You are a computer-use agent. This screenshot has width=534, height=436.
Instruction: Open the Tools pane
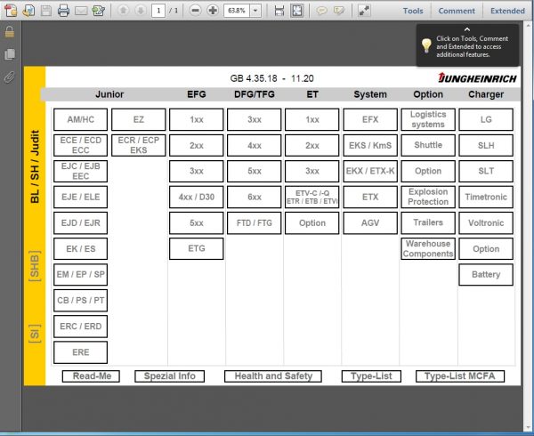click(413, 11)
